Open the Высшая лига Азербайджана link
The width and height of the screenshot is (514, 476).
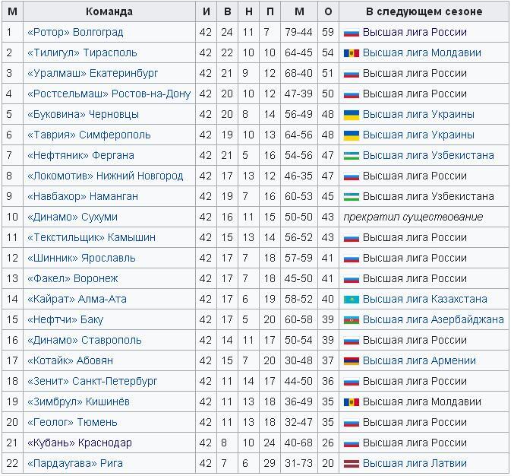[x=433, y=320]
